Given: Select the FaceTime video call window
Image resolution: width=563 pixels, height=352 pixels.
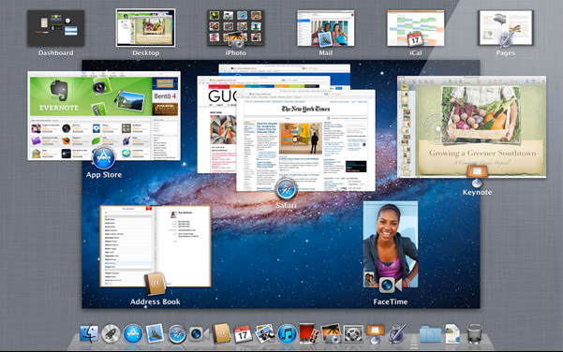Looking at the screenshot, I should 391,244.
